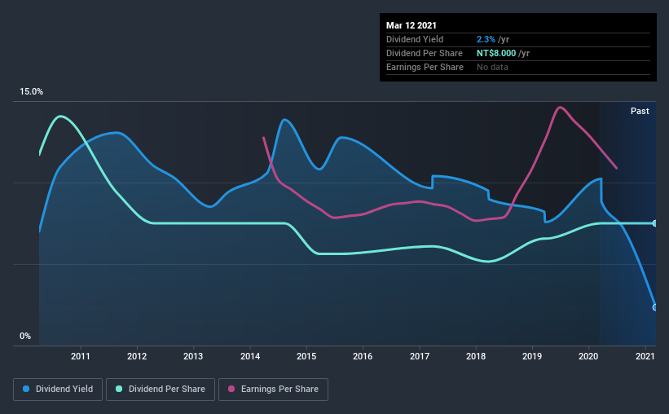Click the 'Past' label on the chart
Screen dimensions: 669x414
[640, 111]
